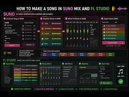Play the highlighted selected track in Choose & Download
Viewport: 129px width, 97px height.
click(x=23, y=29)
